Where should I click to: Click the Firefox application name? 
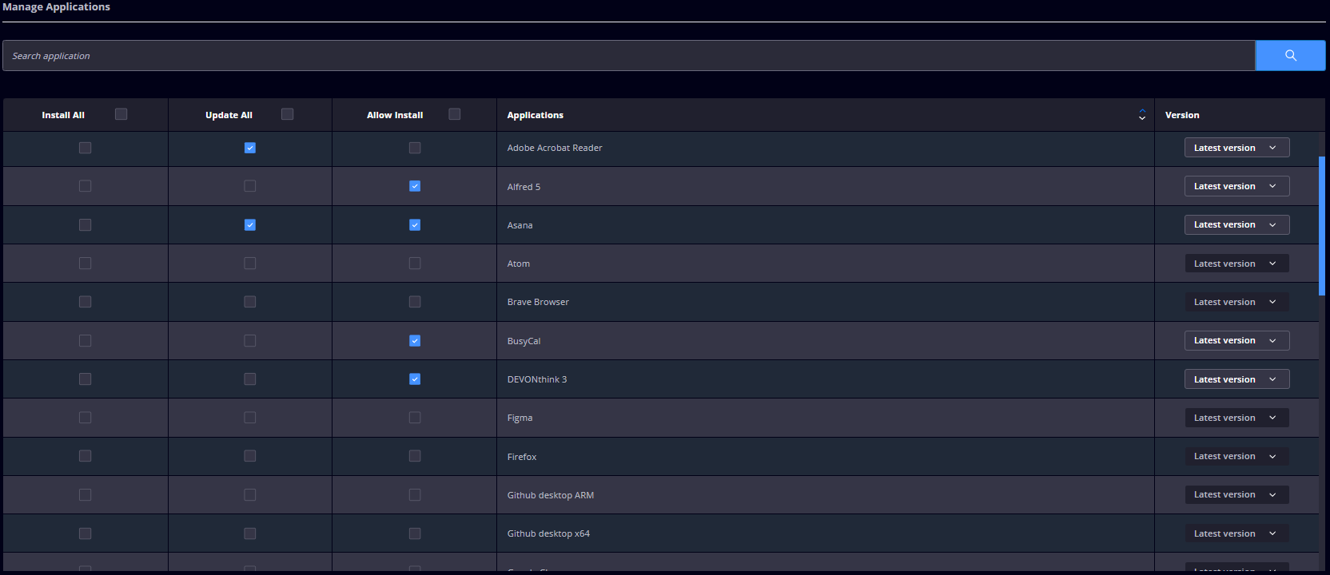point(522,457)
